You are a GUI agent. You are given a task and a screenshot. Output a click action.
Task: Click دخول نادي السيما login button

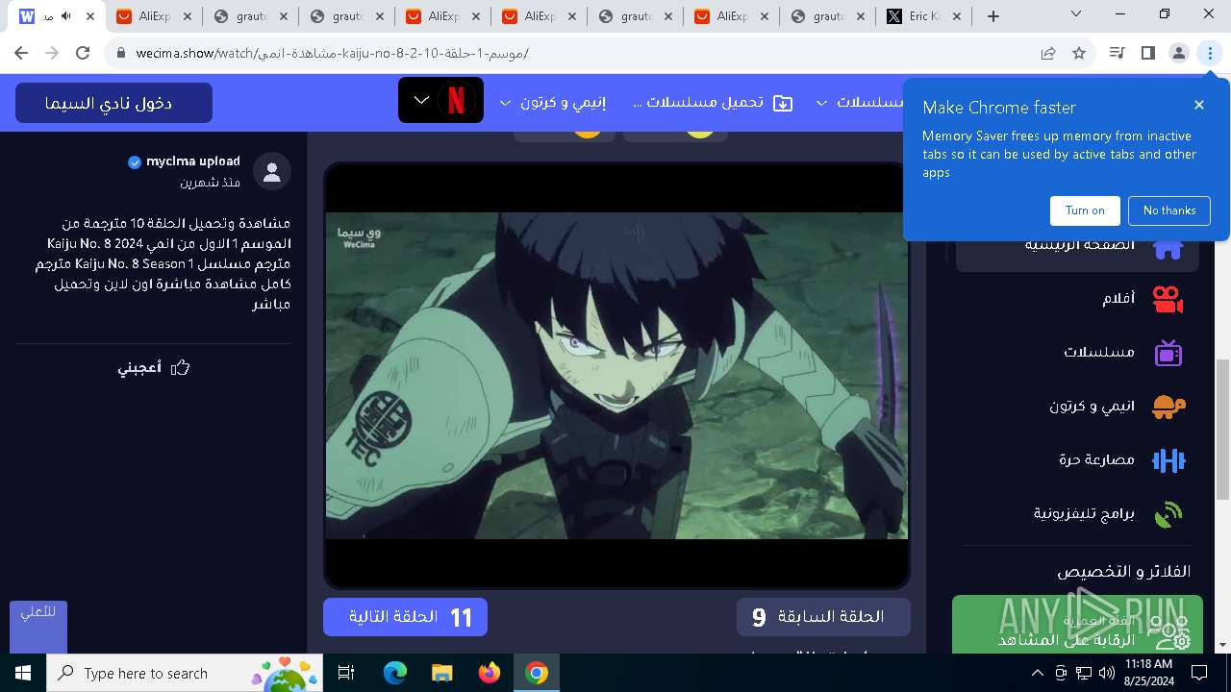pos(113,103)
